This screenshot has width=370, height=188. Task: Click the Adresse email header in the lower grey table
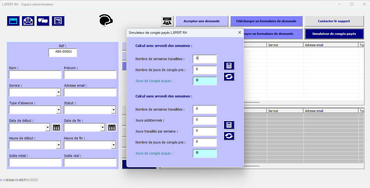331,111
